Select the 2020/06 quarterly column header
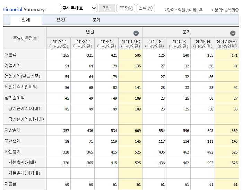This screenshot has width=242, height=190. tap(179, 44)
